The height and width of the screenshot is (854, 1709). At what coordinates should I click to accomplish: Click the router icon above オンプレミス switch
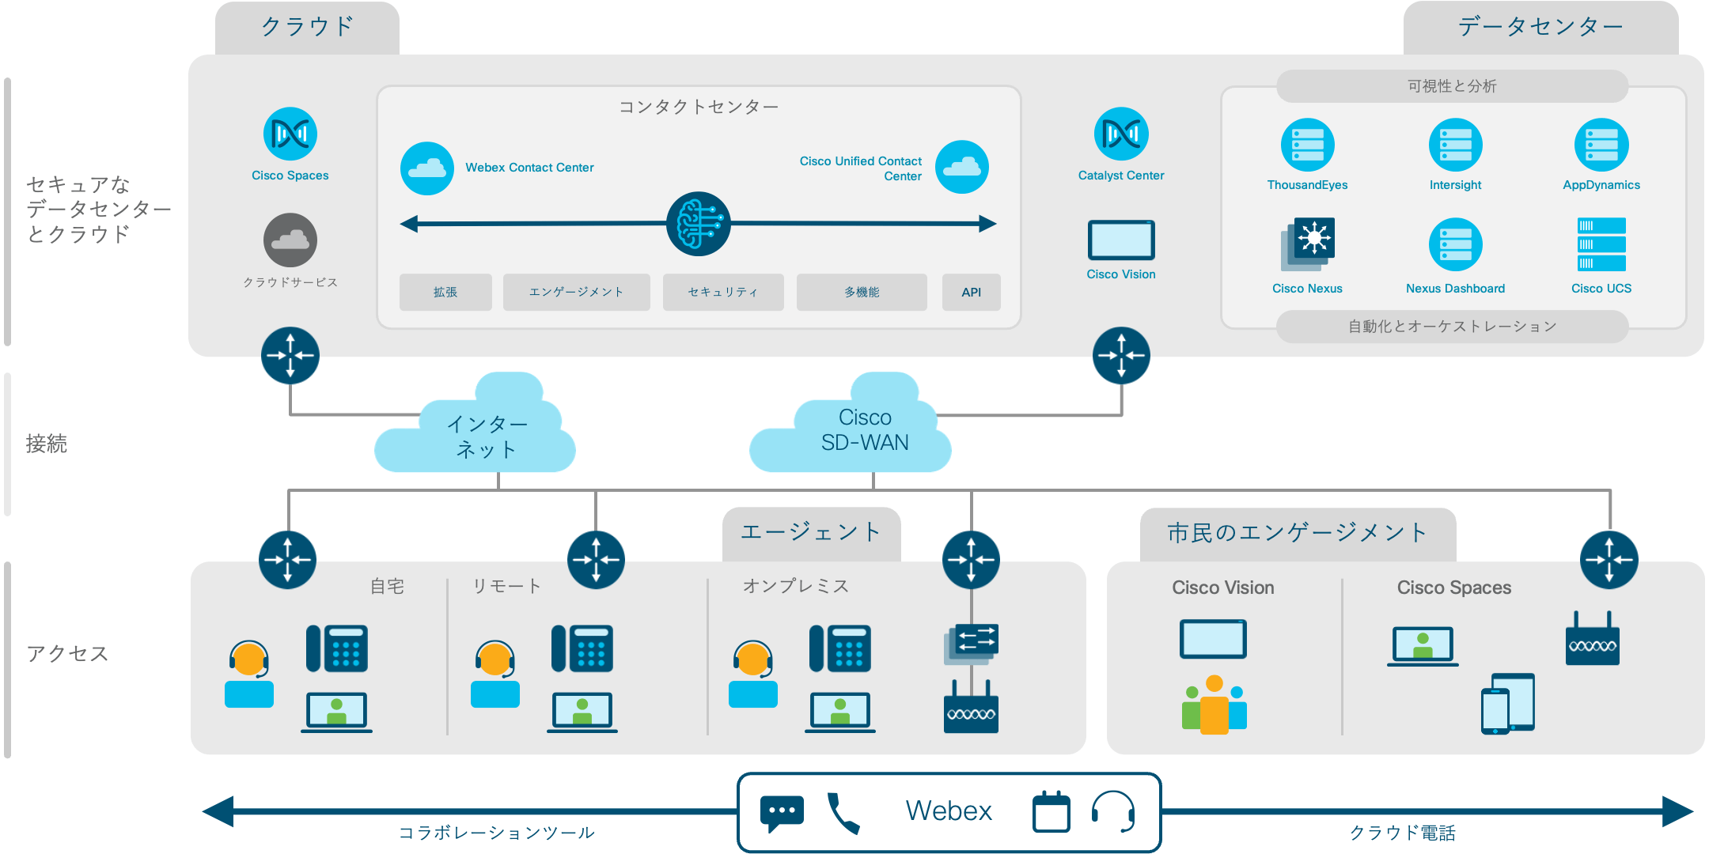(x=971, y=560)
